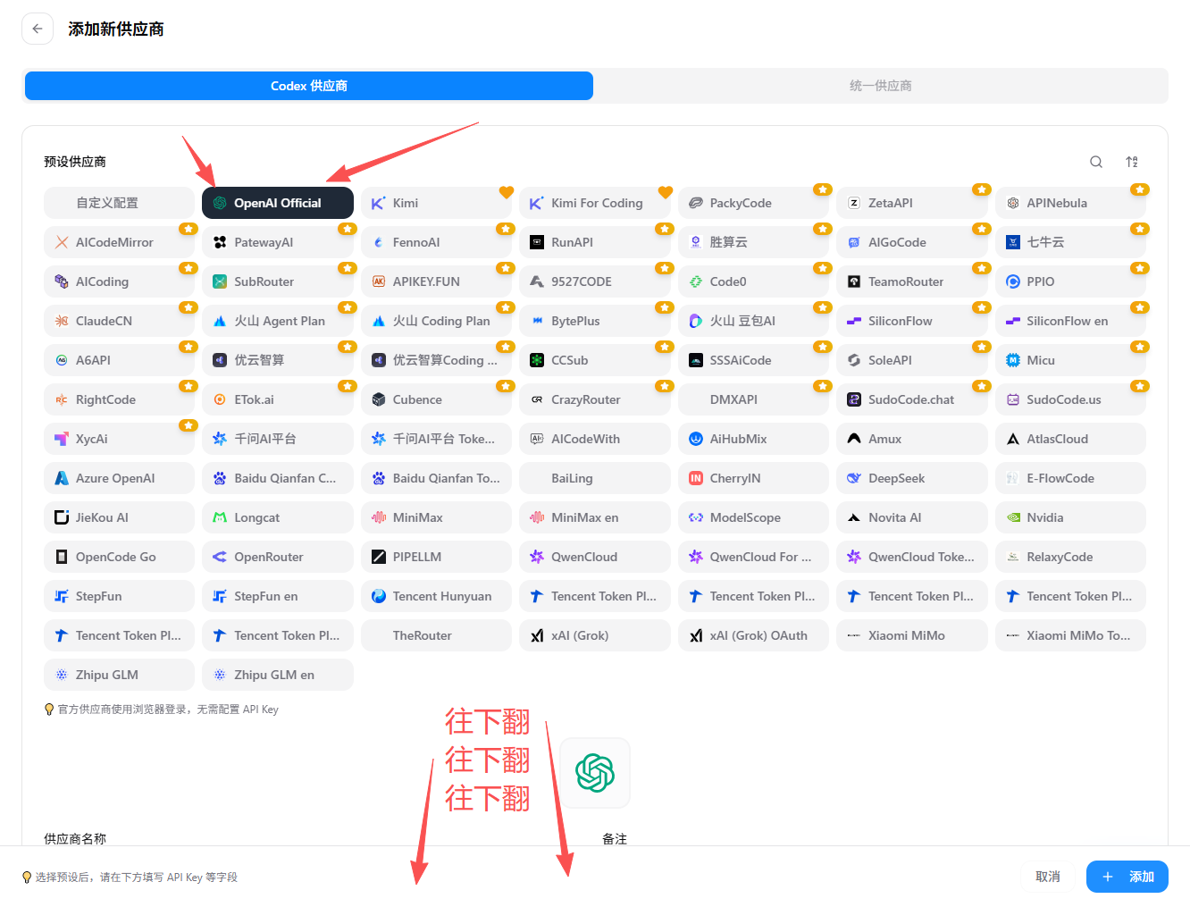Screen dimensions: 1190x907
Task: Choose xAI (Grok) OAuth preset
Action: tap(753, 635)
